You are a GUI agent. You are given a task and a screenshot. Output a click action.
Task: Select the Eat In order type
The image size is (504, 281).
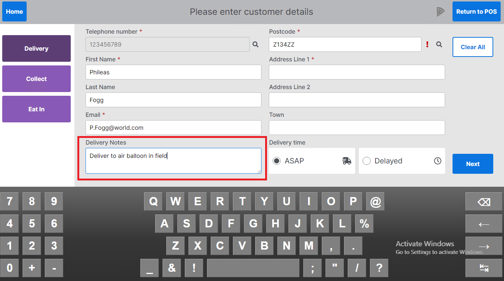(36, 109)
